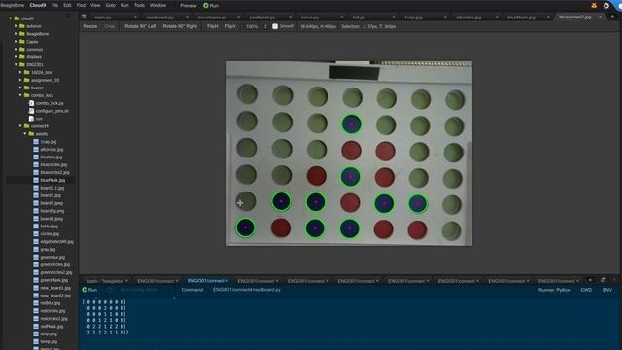Click the FlipH button
622x350 pixels.
[212, 26]
